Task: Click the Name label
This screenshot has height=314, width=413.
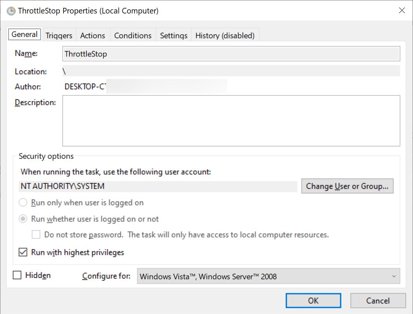Action: [26, 53]
